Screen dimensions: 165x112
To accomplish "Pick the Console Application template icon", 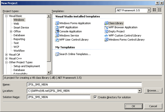I will 57,31.
